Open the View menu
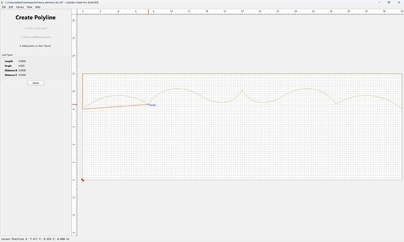This screenshot has height=242, width=404. [x=29, y=7]
